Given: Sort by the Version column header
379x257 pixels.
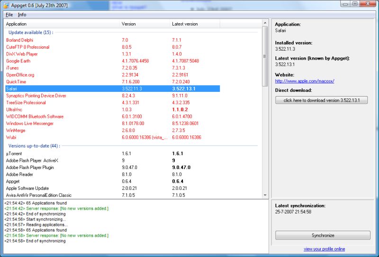Looking at the screenshot, I should click(x=144, y=24).
